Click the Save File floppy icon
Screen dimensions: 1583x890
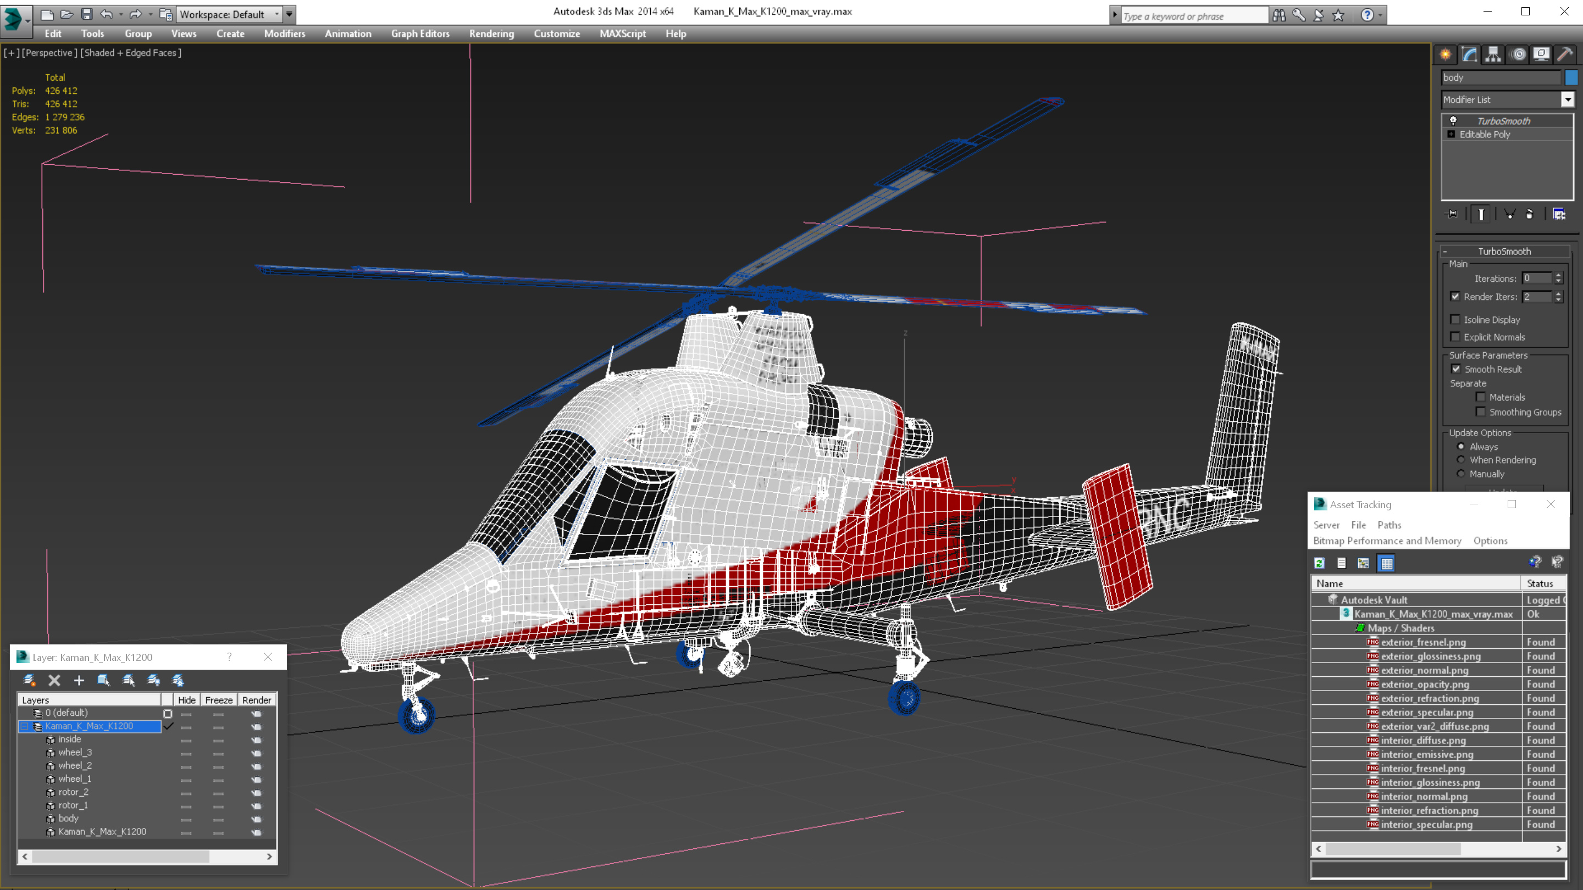pos(87,14)
